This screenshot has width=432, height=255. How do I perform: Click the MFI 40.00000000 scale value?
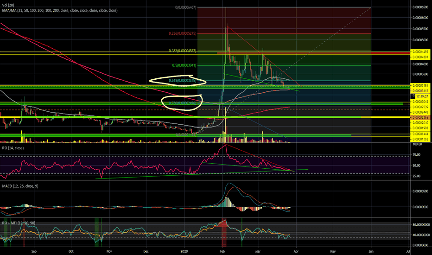click(421, 235)
